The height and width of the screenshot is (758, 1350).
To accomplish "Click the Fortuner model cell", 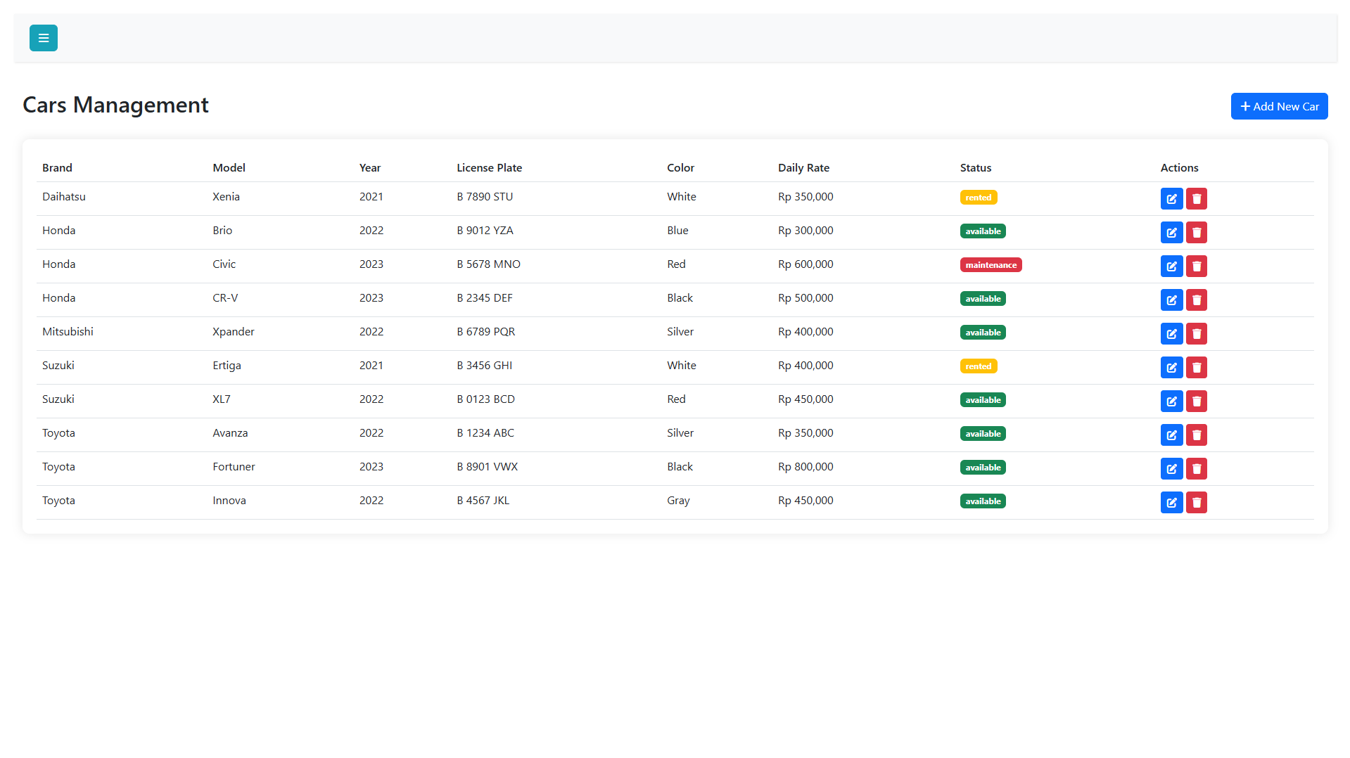I will tap(234, 467).
